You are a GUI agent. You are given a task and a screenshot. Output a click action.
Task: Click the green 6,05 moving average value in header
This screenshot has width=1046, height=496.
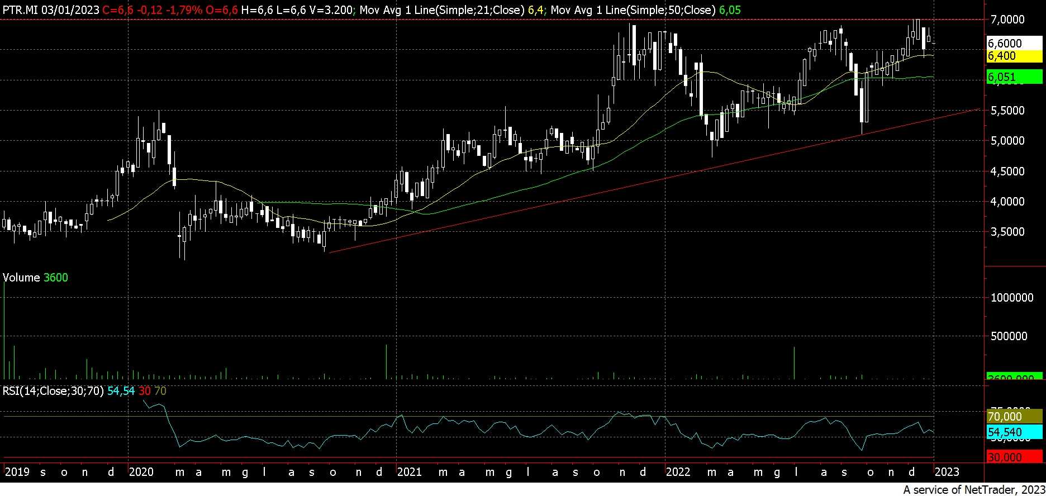coord(729,9)
